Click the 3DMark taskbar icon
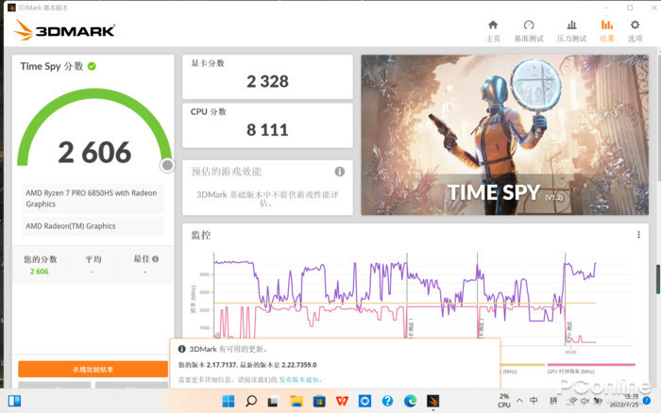This screenshot has height=413, width=661. pos(432,401)
